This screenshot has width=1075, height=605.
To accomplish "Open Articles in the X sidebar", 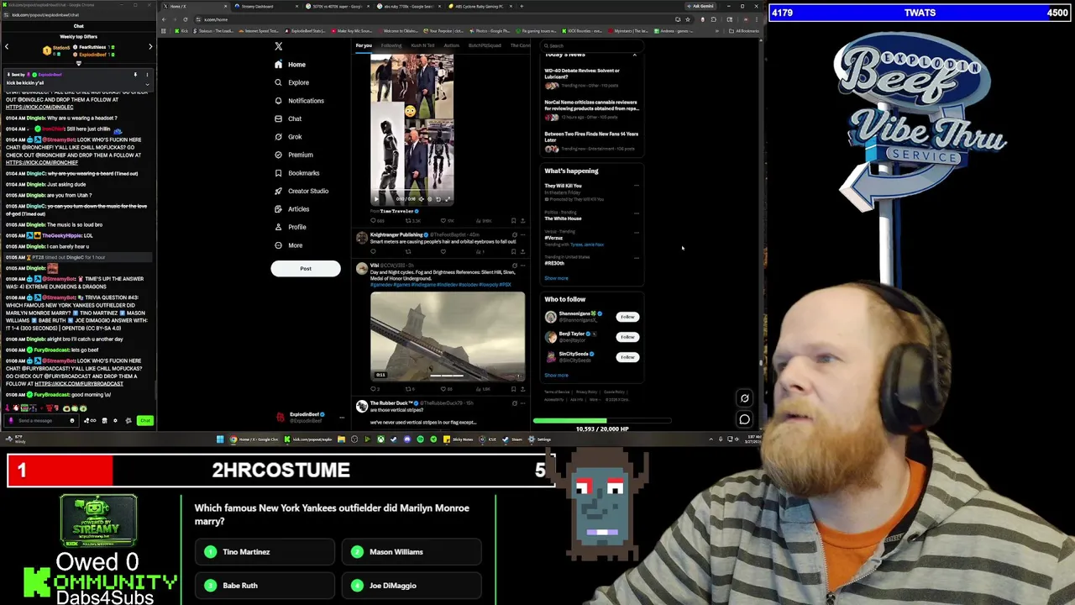I will [291, 209].
